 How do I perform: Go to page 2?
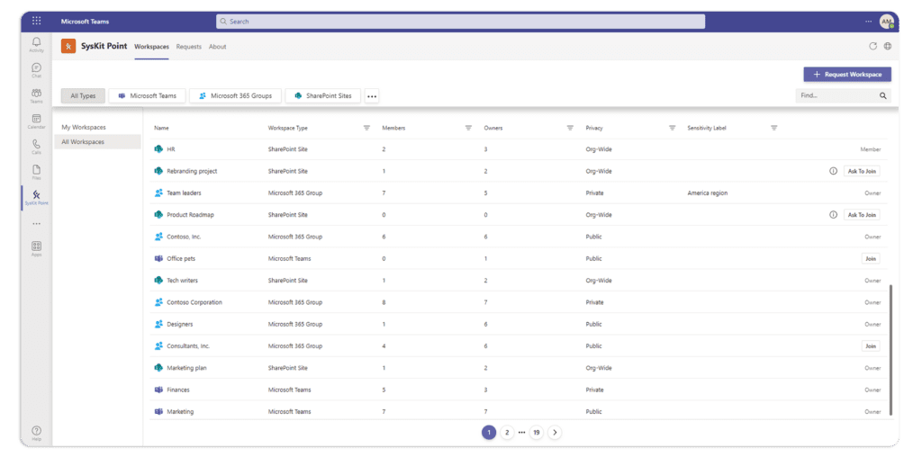(x=507, y=433)
